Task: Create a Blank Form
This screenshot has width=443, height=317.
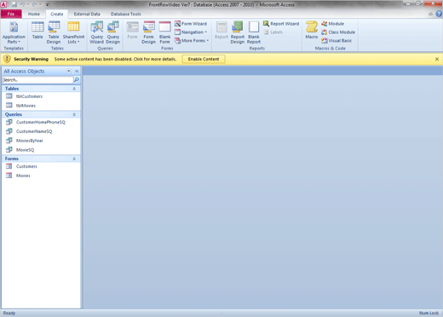Action: click(x=164, y=32)
